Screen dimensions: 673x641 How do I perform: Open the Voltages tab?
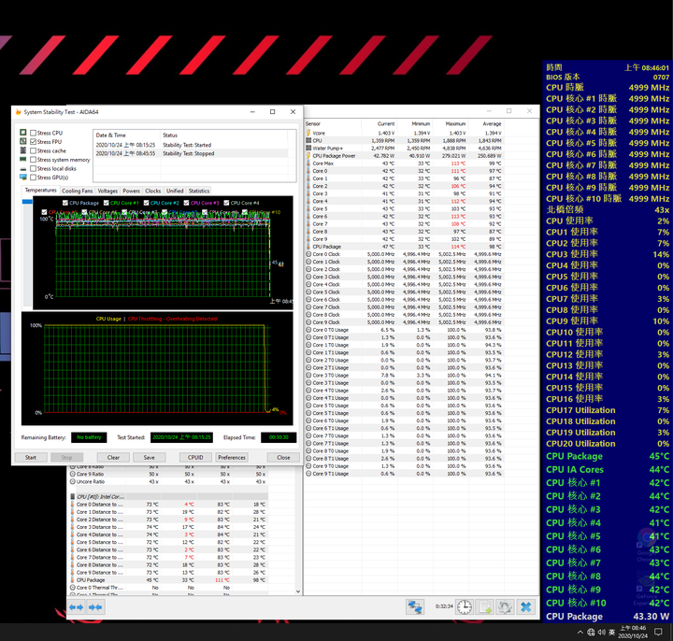point(107,191)
